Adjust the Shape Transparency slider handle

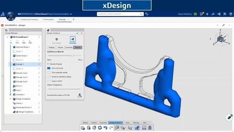click(81, 89)
